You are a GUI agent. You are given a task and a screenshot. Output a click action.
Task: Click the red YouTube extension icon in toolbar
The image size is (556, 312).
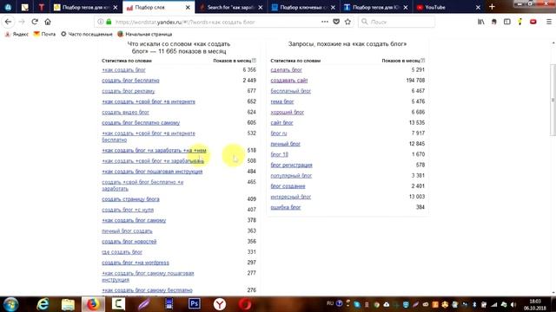click(x=533, y=22)
